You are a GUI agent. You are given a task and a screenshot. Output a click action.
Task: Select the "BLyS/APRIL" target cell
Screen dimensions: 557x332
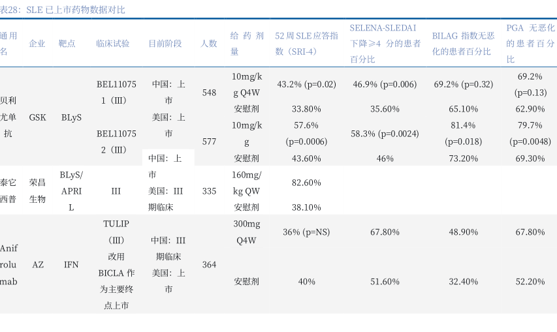click(x=71, y=191)
